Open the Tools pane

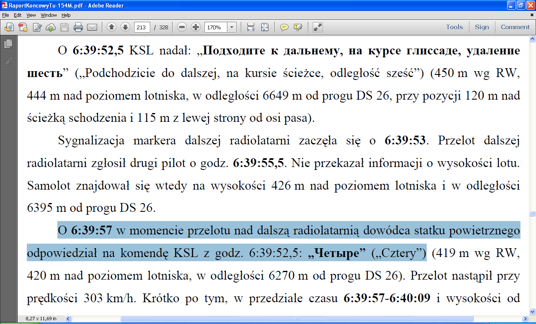coord(454,27)
